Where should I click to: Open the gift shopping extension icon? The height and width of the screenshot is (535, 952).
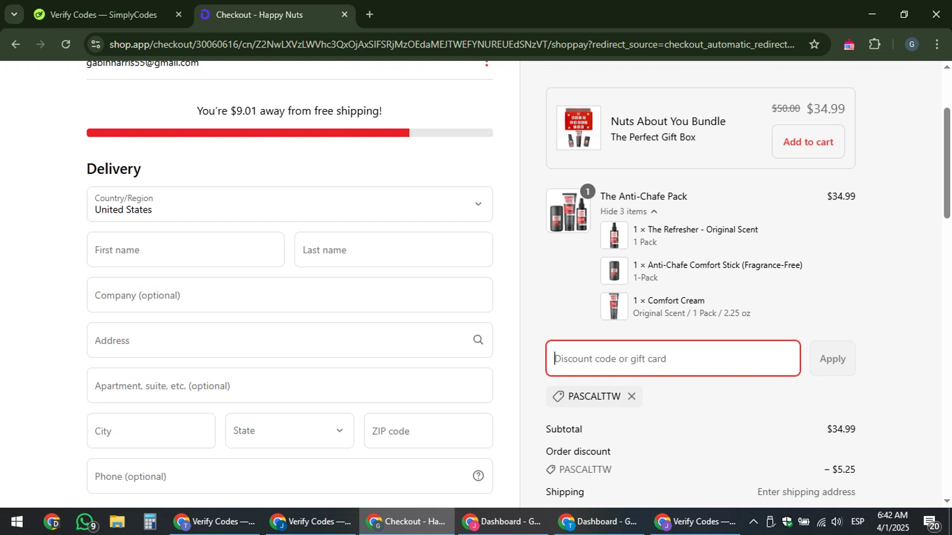tap(849, 44)
